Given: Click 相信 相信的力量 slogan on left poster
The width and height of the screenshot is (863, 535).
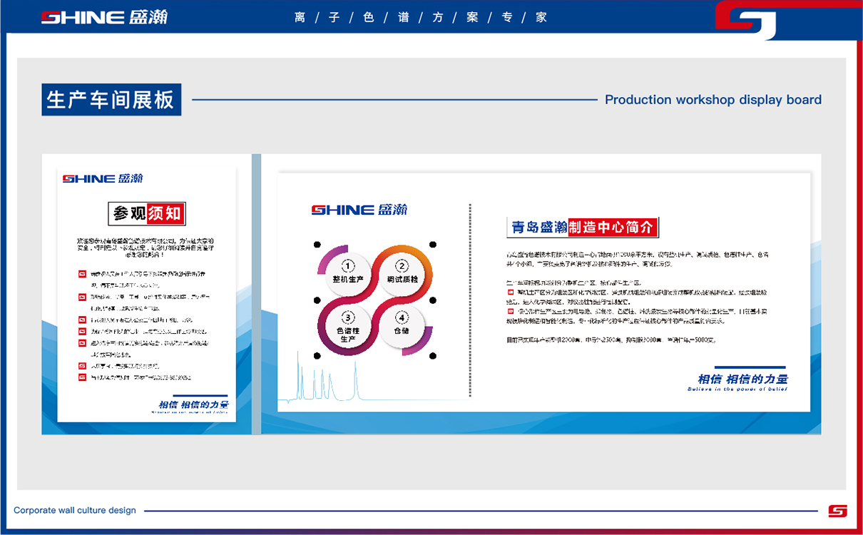Looking at the screenshot, I should [193, 406].
